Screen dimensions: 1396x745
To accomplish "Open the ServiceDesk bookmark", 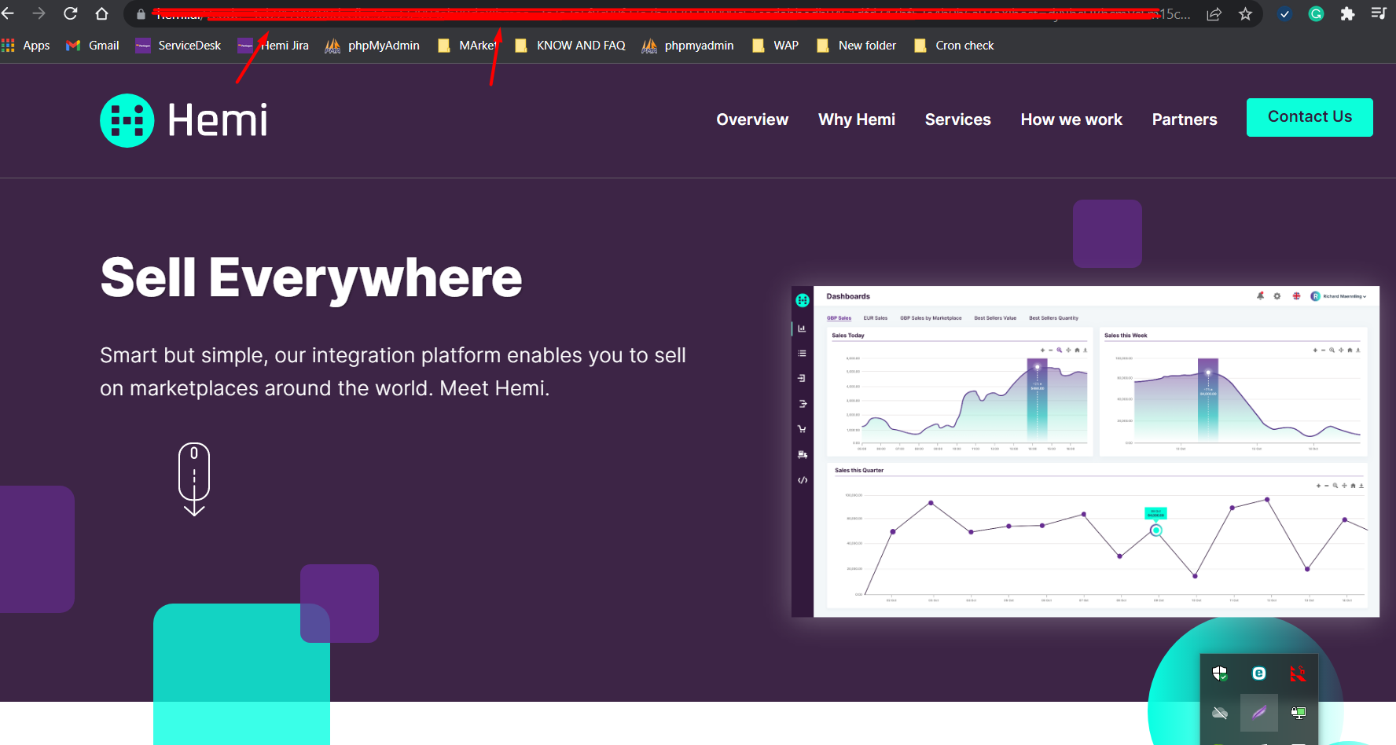I will tap(178, 46).
